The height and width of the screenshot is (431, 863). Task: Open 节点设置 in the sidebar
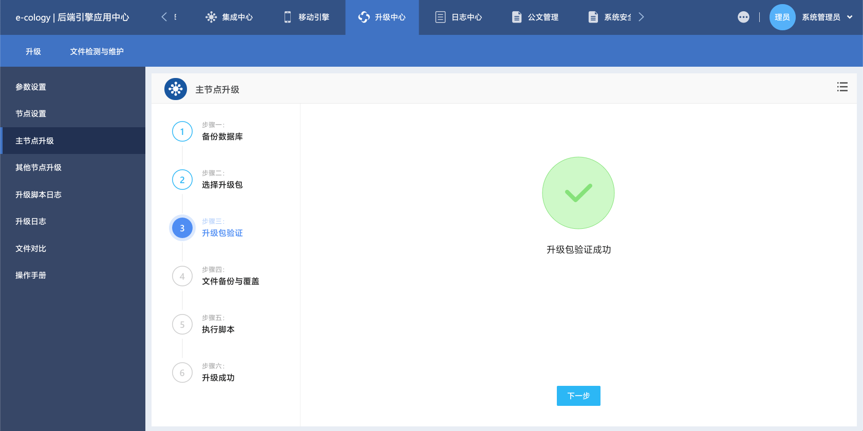click(x=72, y=113)
